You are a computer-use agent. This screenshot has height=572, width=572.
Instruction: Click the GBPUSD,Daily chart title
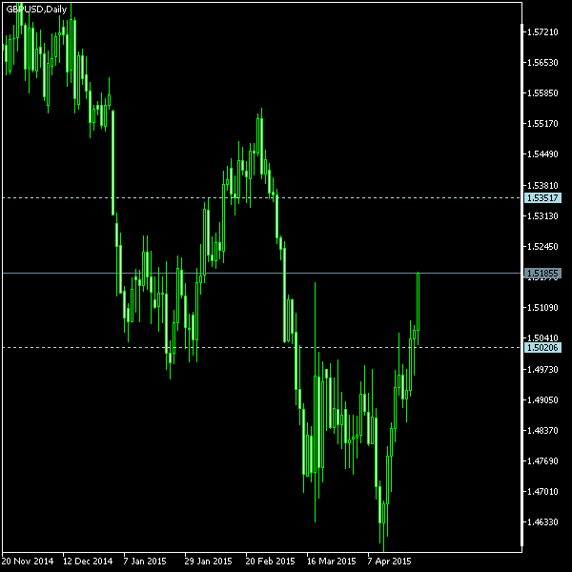click(36, 10)
